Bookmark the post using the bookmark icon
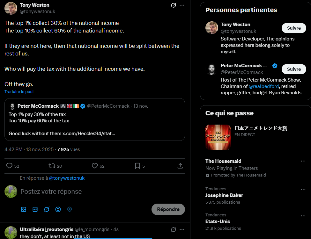Image resolution: width=311 pixels, height=239 pixels. [137, 166]
